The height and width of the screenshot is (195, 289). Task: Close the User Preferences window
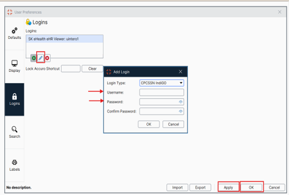280,12
